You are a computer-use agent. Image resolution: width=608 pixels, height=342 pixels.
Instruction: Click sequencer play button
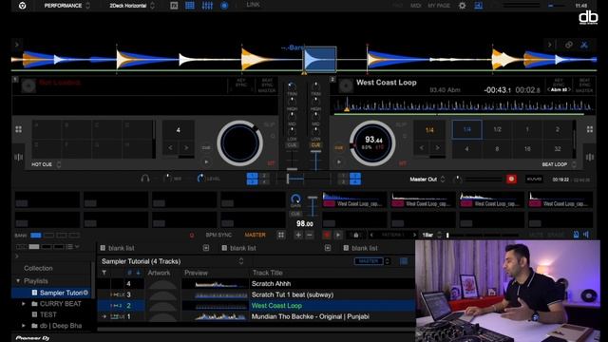coord(338,235)
